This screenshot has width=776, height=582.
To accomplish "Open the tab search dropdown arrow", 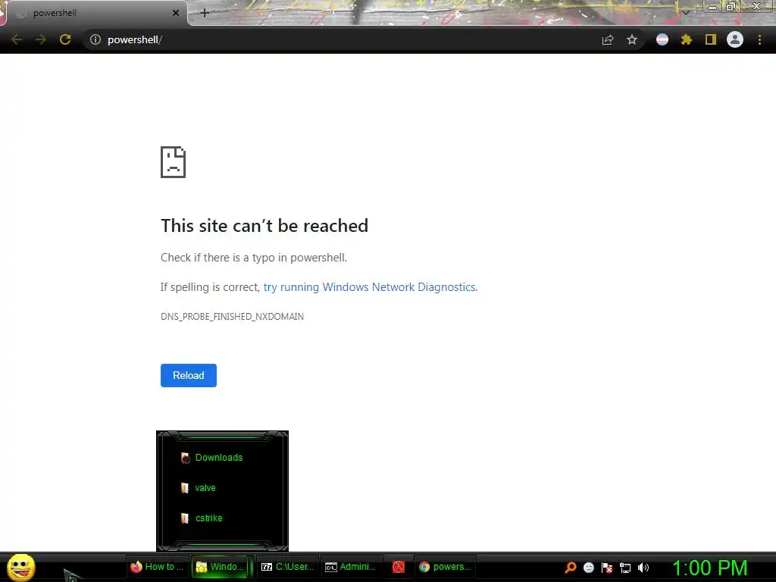I will point(685,12).
